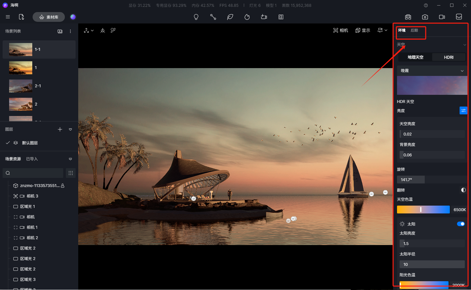Open the 素材库 asset library button
The width and height of the screenshot is (471, 290).
[49, 17]
